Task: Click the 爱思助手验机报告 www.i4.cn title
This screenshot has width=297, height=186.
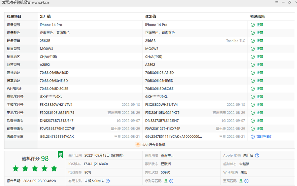Action: tap(25, 2)
